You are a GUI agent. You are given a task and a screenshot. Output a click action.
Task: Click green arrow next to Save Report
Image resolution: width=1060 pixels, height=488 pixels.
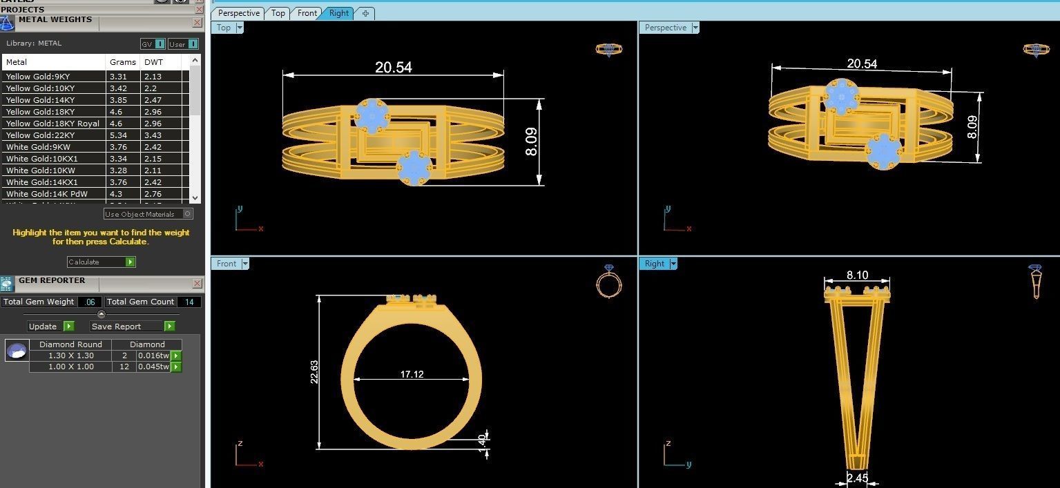pyautogui.click(x=169, y=326)
